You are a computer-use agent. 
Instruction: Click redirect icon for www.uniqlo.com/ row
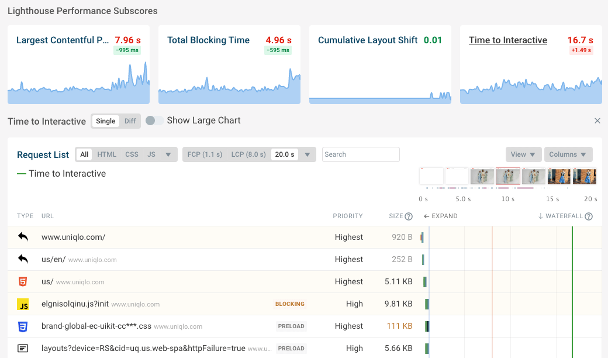pos(23,236)
